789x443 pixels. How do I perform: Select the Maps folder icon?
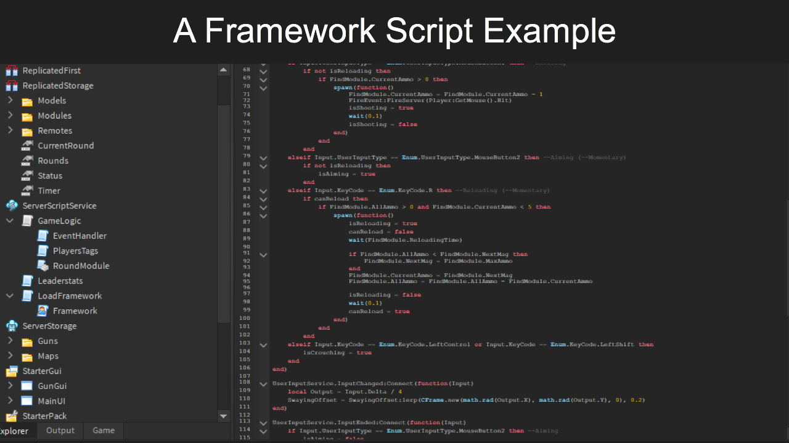pos(27,356)
